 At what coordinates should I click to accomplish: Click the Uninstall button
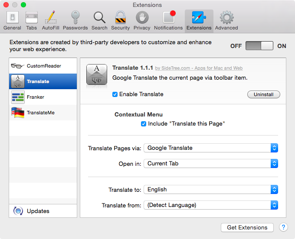click(x=264, y=94)
